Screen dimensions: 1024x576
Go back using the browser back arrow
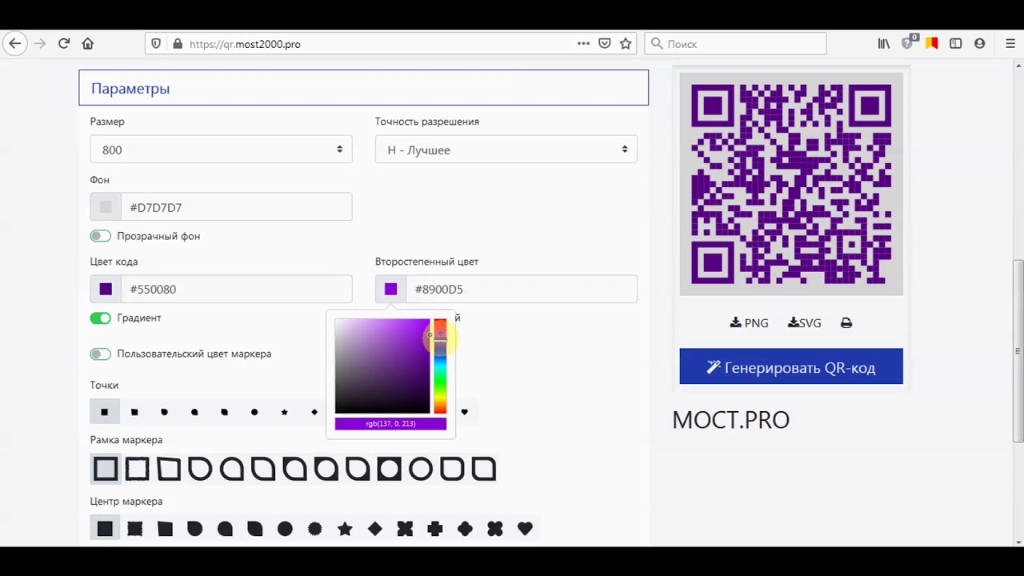pos(14,44)
